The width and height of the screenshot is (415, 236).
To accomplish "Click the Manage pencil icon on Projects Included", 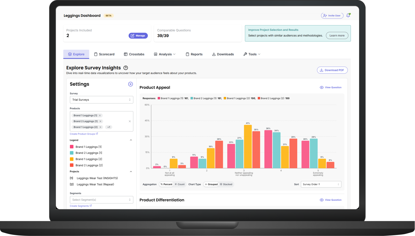I will point(132,36).
